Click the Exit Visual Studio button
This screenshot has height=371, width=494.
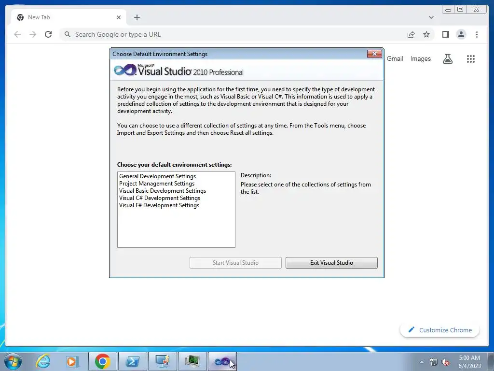(331, 263)
